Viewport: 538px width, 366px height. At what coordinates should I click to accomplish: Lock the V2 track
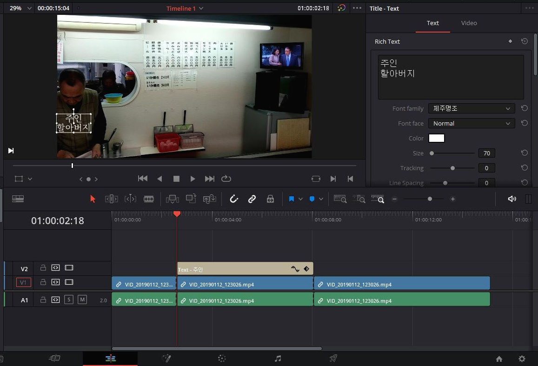(43, 267)
